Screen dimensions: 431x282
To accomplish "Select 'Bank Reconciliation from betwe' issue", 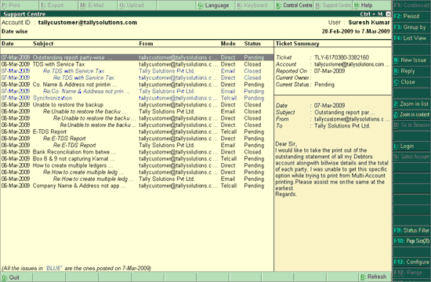I will tap(137, 152).
